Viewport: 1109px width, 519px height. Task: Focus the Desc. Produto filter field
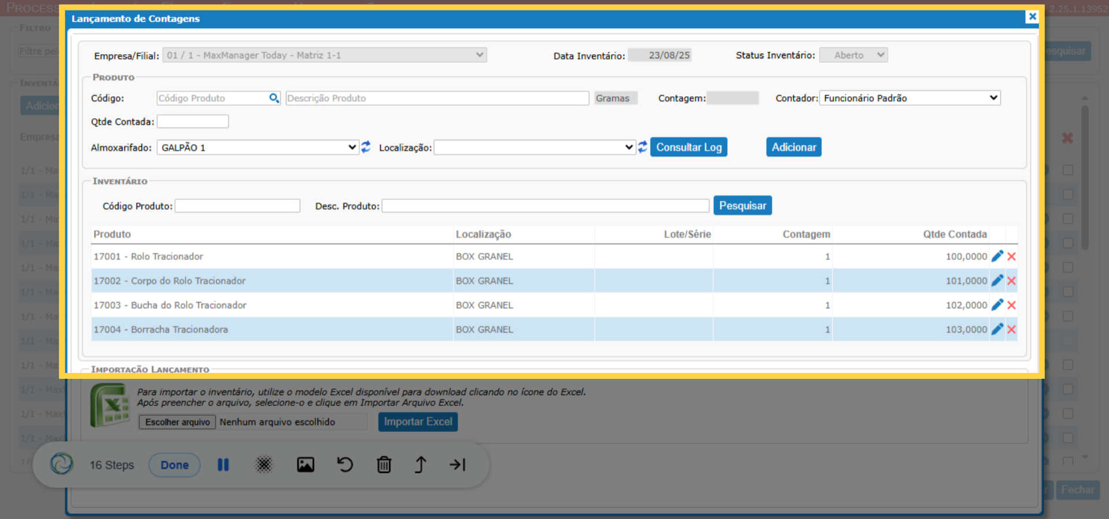click(x=545, y=206)
